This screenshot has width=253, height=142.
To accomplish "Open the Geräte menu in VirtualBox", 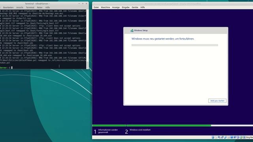I will [x=135, y=7].
